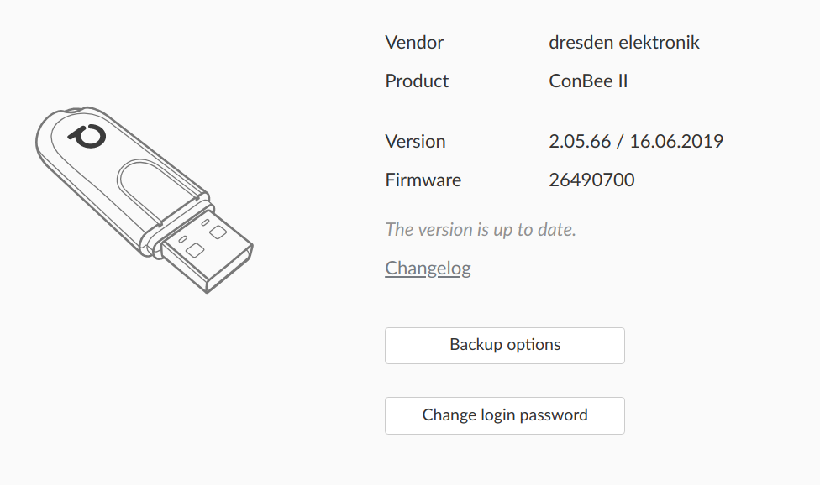Click the product name ConBee II

pos(589,81)
